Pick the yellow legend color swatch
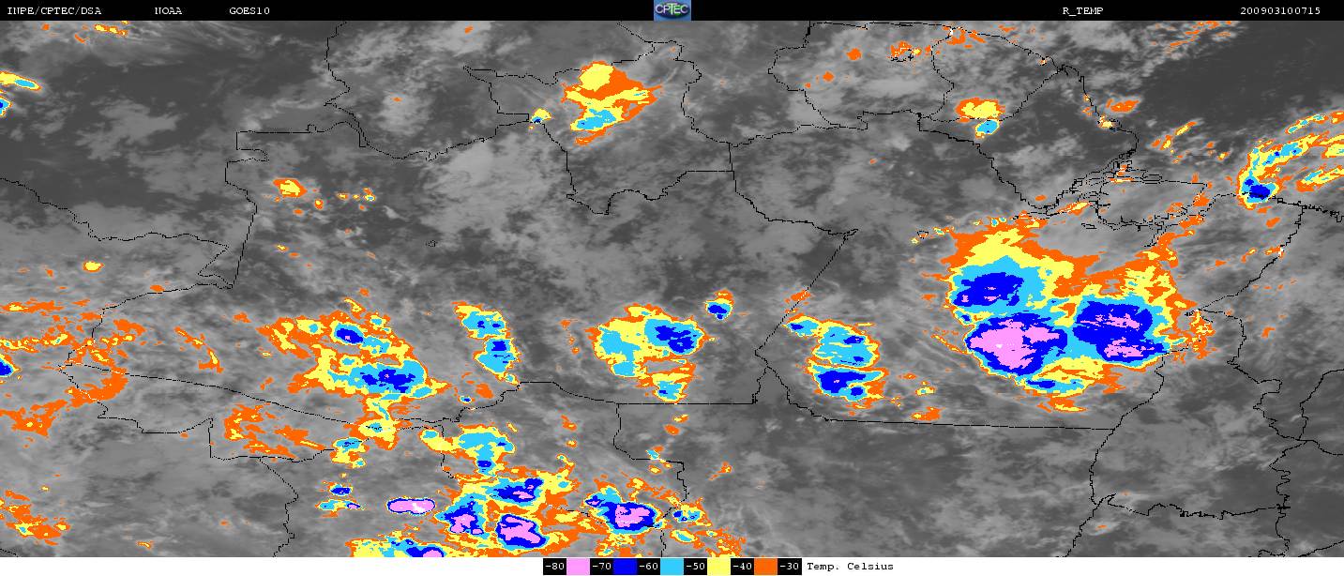This screenshot has width=1344, height=576. 718,567
